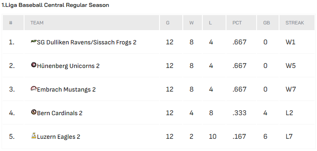Click the SG Dulliken Ravens team logo
This screenshot has height=151, width=317.
click(33, 42)
